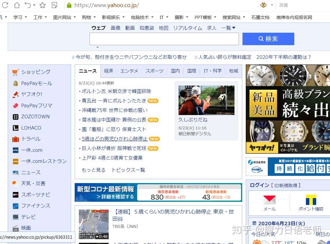Image resolution: width=330 pixels, height=244 pixels.
Task: Open headline 巨人小林が骨折 阪神戦で死球
Action: [x=114, y=148]
